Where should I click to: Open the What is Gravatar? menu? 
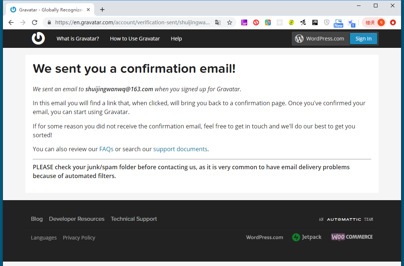click(x=78, y=39)
